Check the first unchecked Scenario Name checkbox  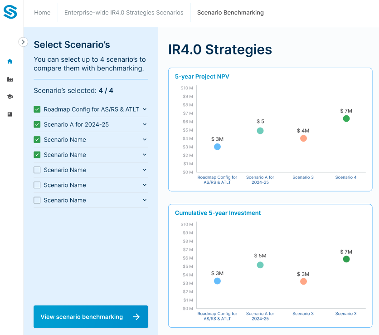(37, 170)
